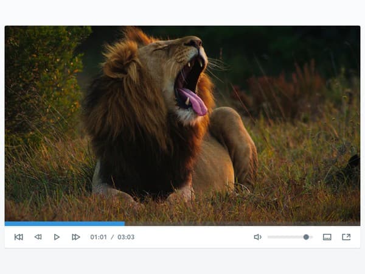Toggle captions with the subtitles icon

coord(327,237)
